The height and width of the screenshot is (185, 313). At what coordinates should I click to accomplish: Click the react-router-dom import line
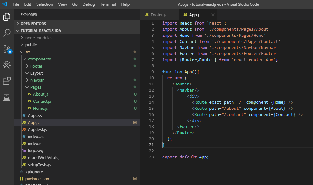pos(220,60)
